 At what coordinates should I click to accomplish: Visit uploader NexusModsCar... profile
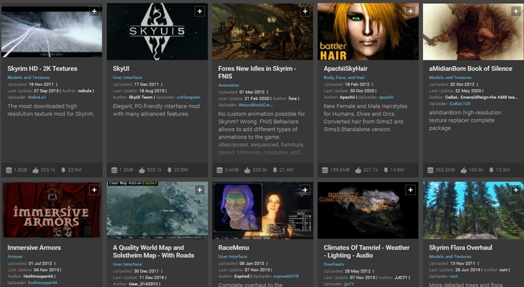[x=255, y=105]
